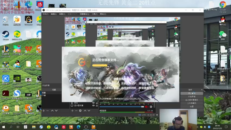Click the taskbar clock showing 20:56
Image resolution: width=231 pixels, height=130 pixels.
pyautogui.click(x=217, y=127)
